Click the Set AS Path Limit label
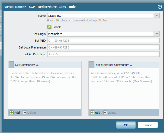This screenshot has width=164, height=133. [x=35, y=54]
